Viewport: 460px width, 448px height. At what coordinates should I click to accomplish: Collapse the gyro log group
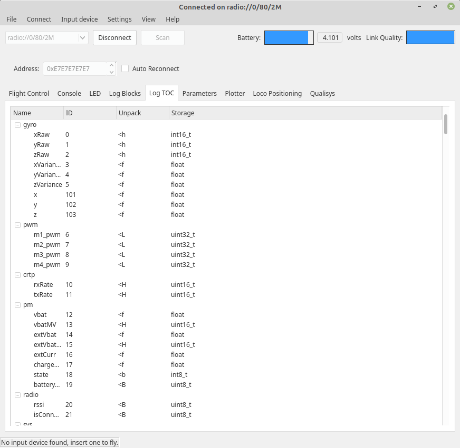point(17,125)
